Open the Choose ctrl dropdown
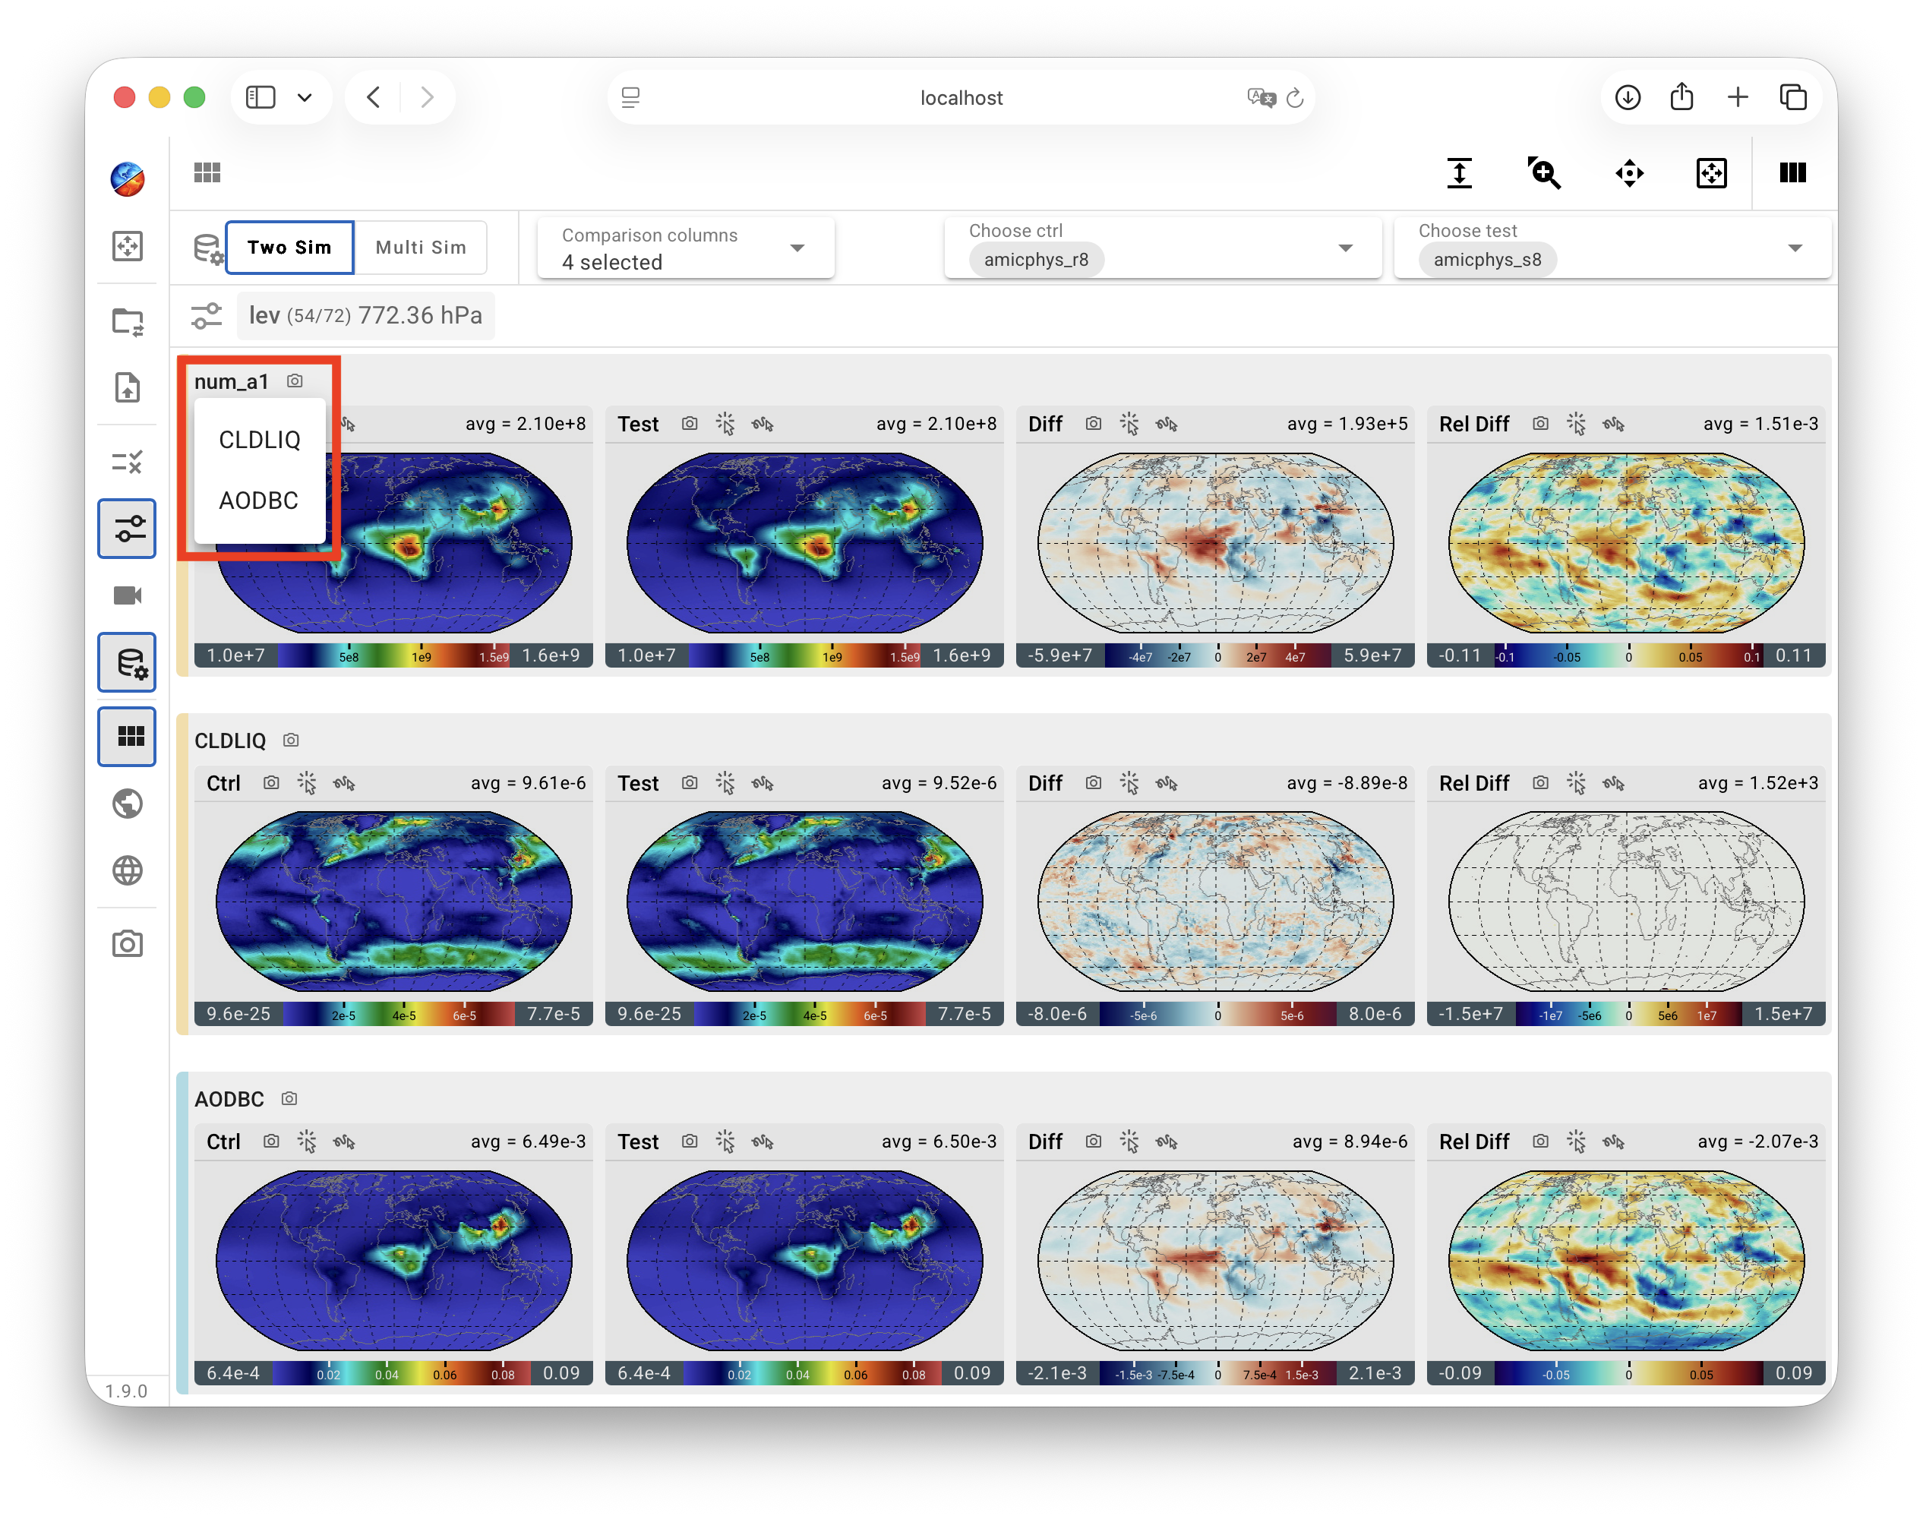 point(1163,248)
